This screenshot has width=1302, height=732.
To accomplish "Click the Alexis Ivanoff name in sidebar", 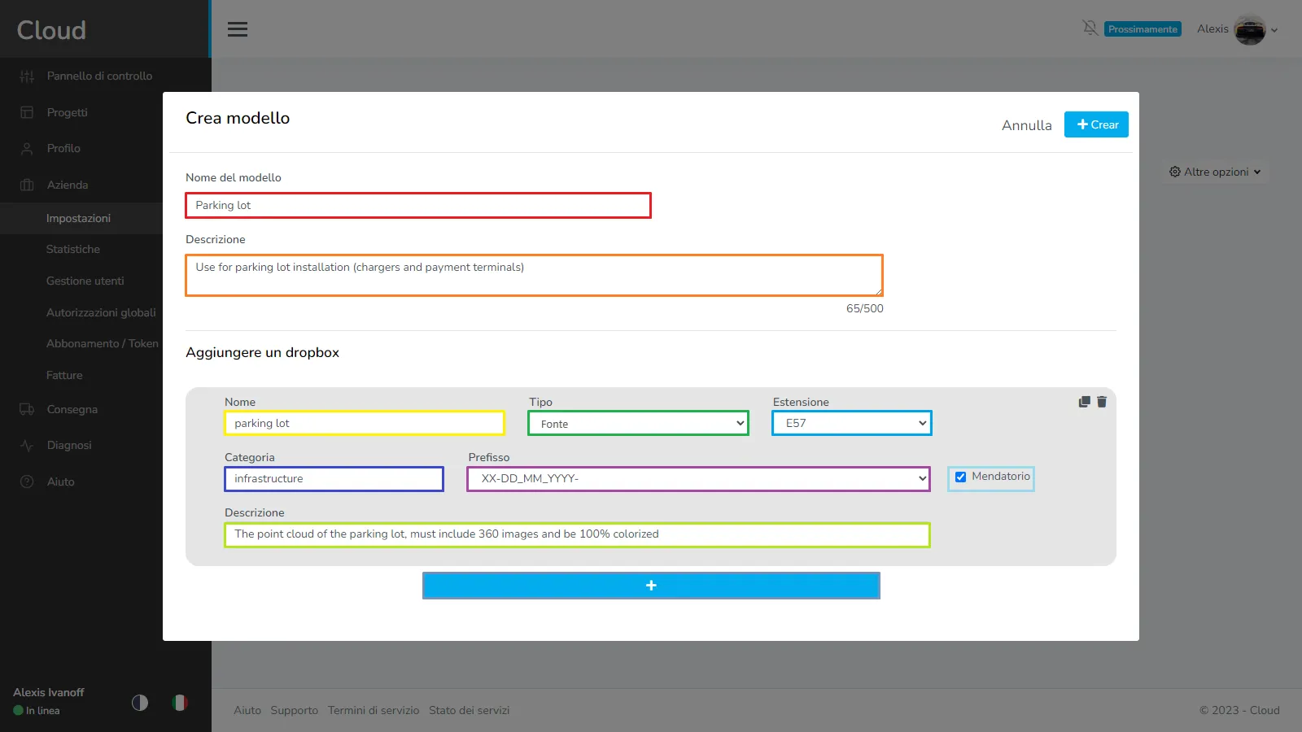I will (49, 692).
